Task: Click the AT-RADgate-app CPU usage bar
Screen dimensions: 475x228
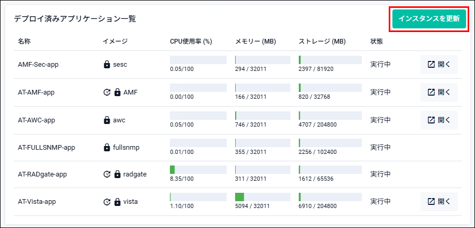Action: point(198,170)
